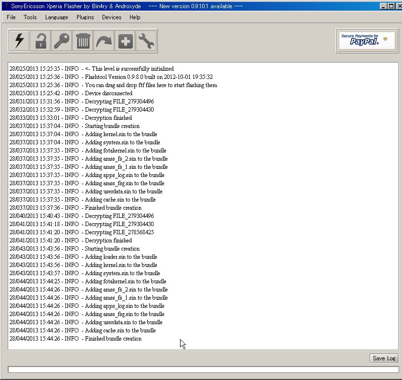This screenshot has width=402, height=380.
Task: Select 'Adding kernel.sin' line at 15:43:56
Action: 83,265
